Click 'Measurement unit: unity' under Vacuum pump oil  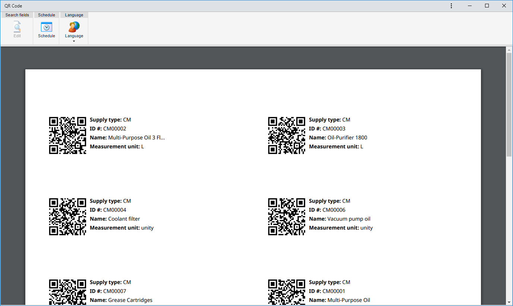(x=341, y=228)
